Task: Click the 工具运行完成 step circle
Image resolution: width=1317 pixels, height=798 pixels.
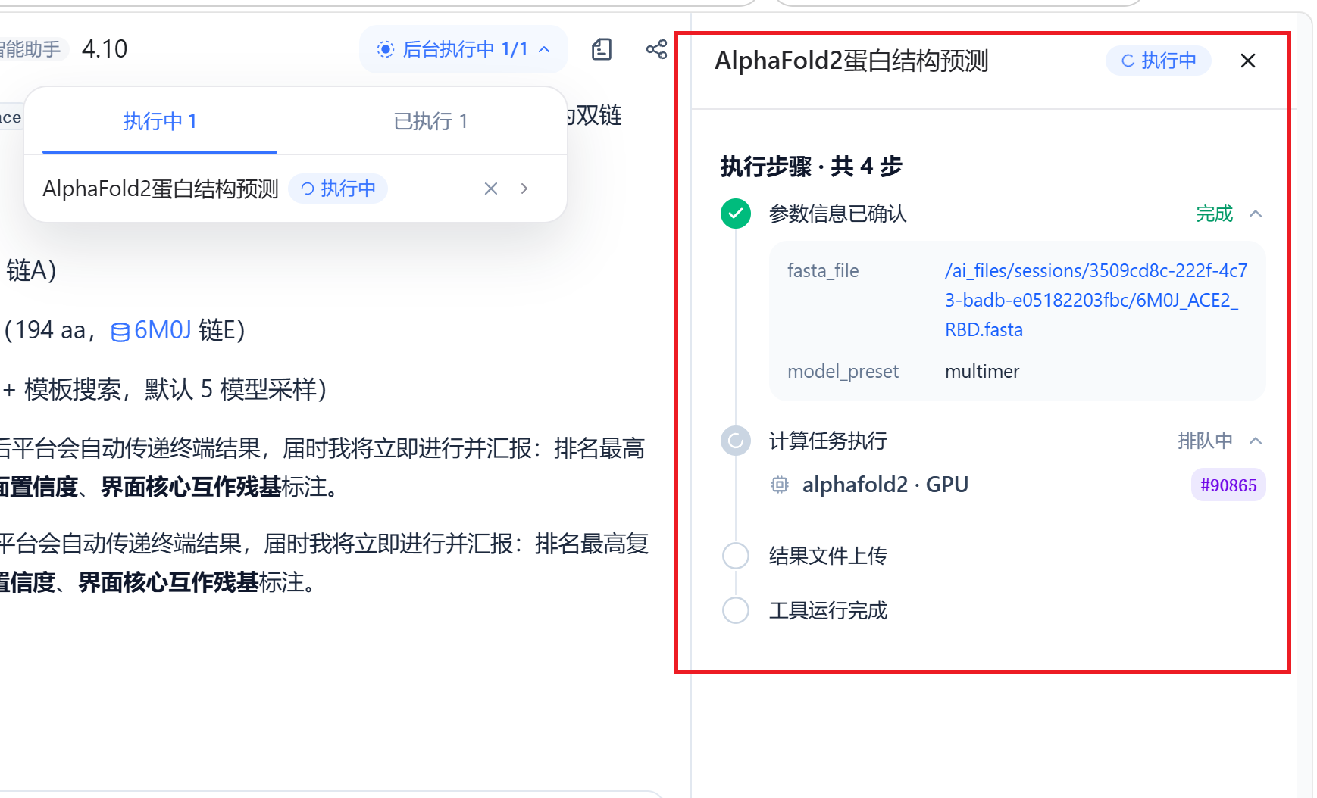Action: 736,610
